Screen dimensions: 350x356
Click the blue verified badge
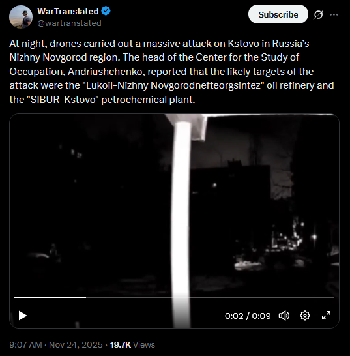[106, 11]
